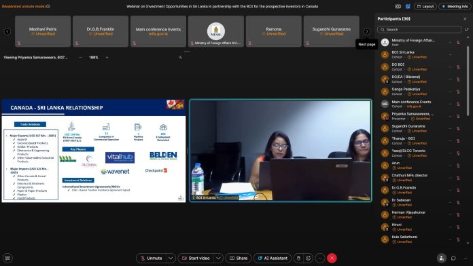Leave meeting with the red X button

[332, 258]
